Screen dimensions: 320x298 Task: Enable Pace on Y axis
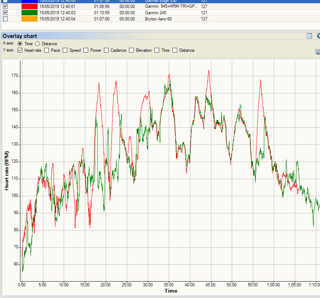pyautogui.click(x=46, y=50)
